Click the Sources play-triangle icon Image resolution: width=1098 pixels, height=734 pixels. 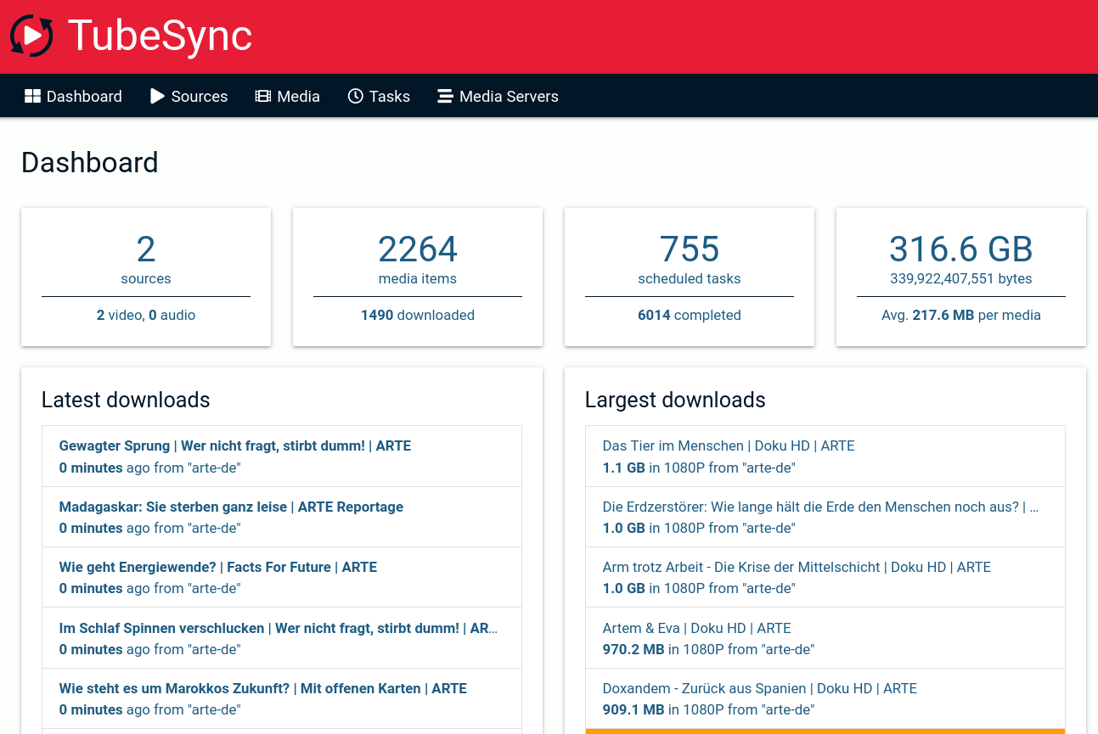[x=157, y=96]
